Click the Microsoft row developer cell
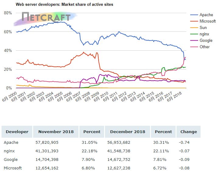 point(13,168)
